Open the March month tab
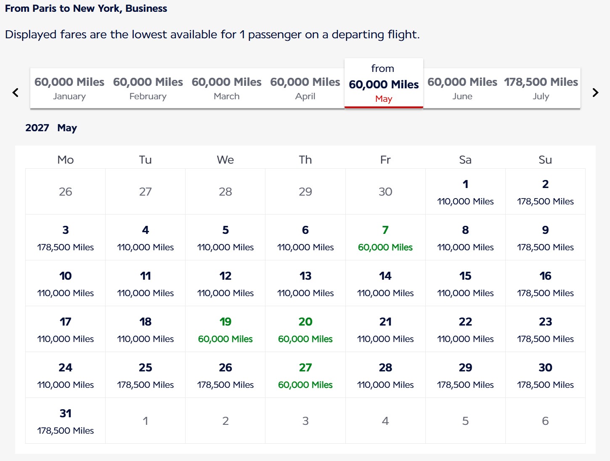This screenshot has height=461, width=610. [227, 88]
